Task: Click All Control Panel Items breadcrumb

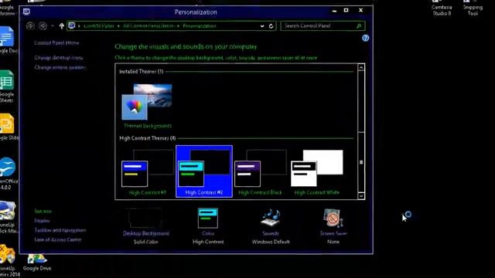Action: pos(148,25)
